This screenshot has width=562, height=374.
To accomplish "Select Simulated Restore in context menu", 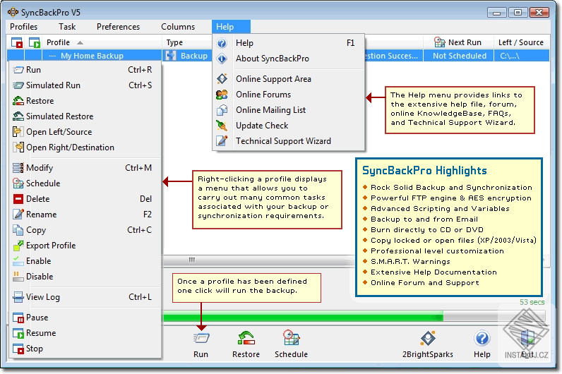I will pyautogui.click(x=85, y=116).
